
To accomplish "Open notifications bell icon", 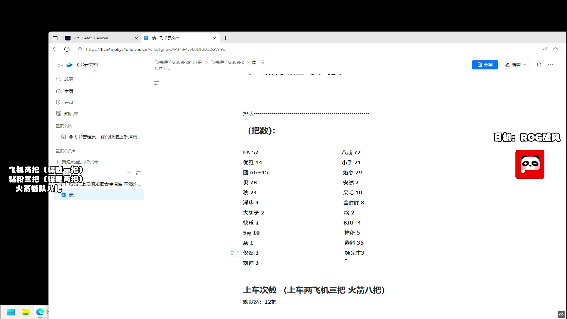I will [539, 65].
